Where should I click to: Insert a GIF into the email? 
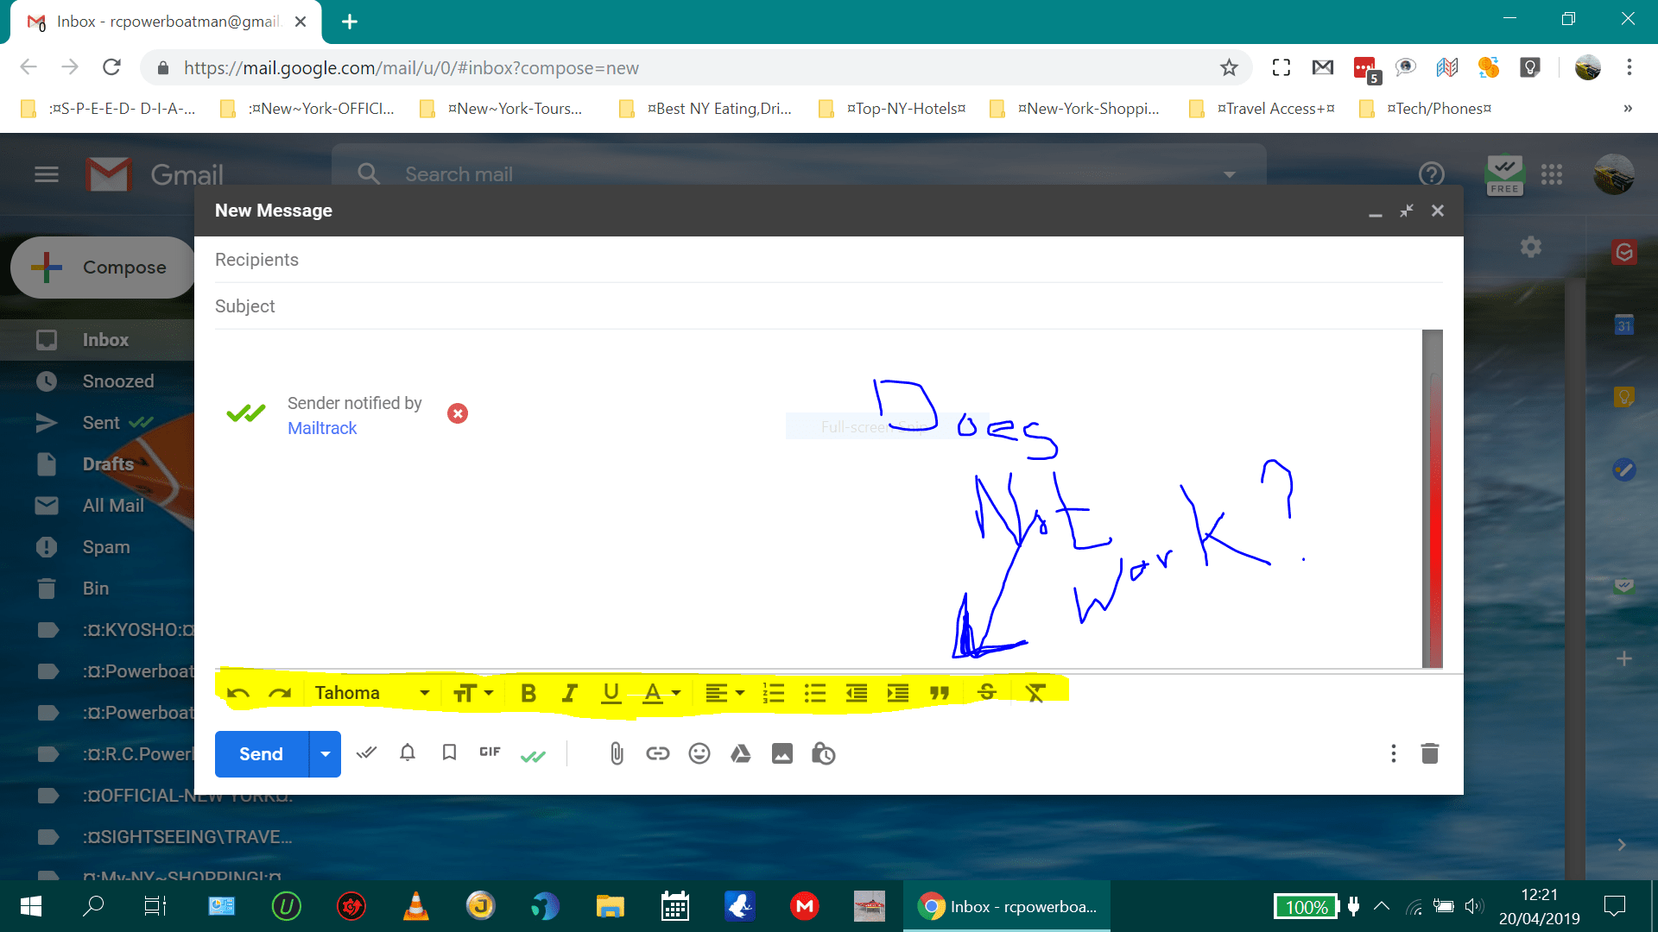(x=489, y=753)
